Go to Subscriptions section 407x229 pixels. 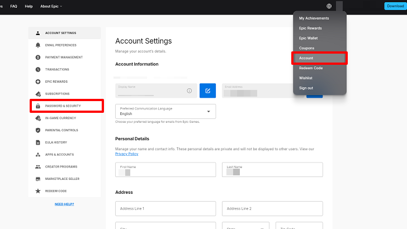click(x=64, y=94)
